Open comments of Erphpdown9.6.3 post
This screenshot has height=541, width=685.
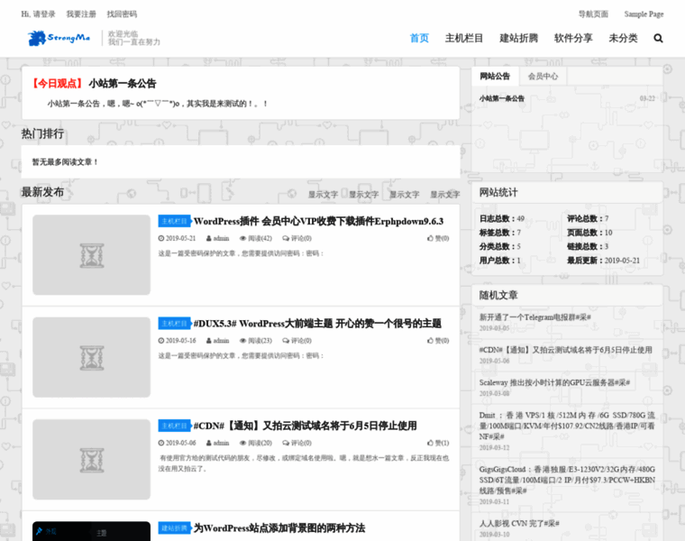[297, 238]
